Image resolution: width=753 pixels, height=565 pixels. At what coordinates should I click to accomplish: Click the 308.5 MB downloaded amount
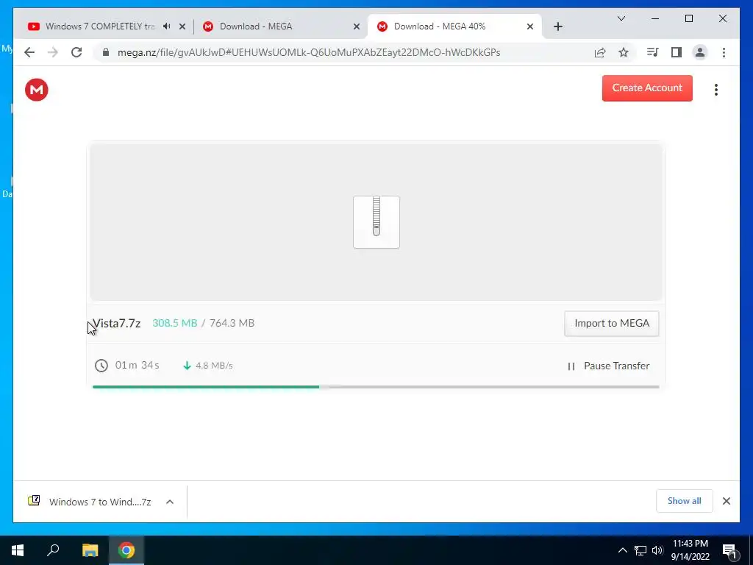pos(175,324)
